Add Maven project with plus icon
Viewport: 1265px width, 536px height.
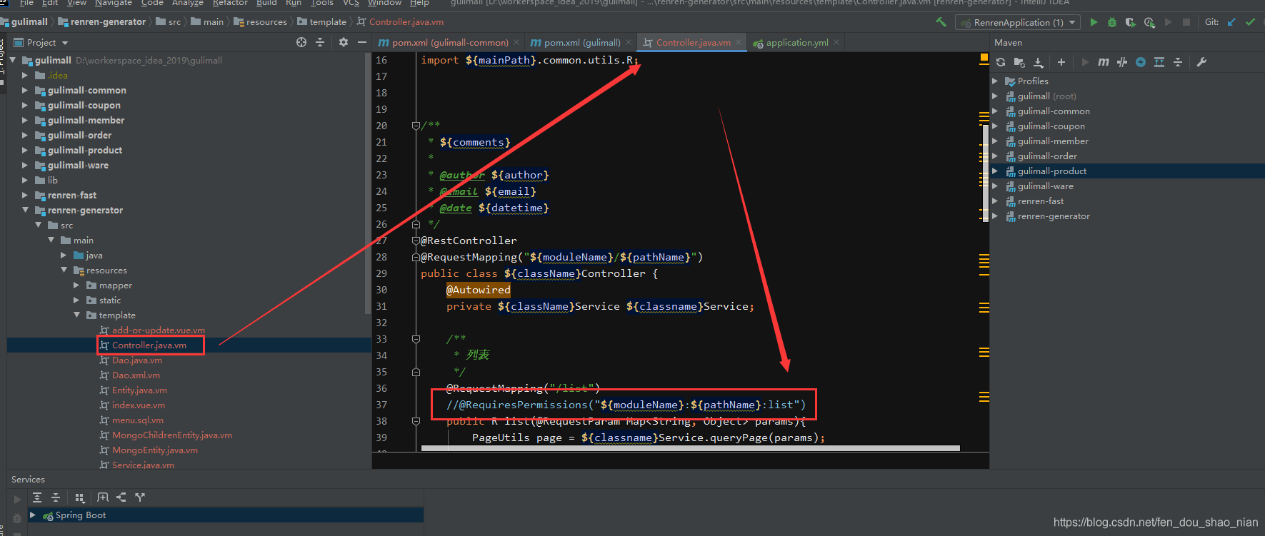(x=1061, y=62)
